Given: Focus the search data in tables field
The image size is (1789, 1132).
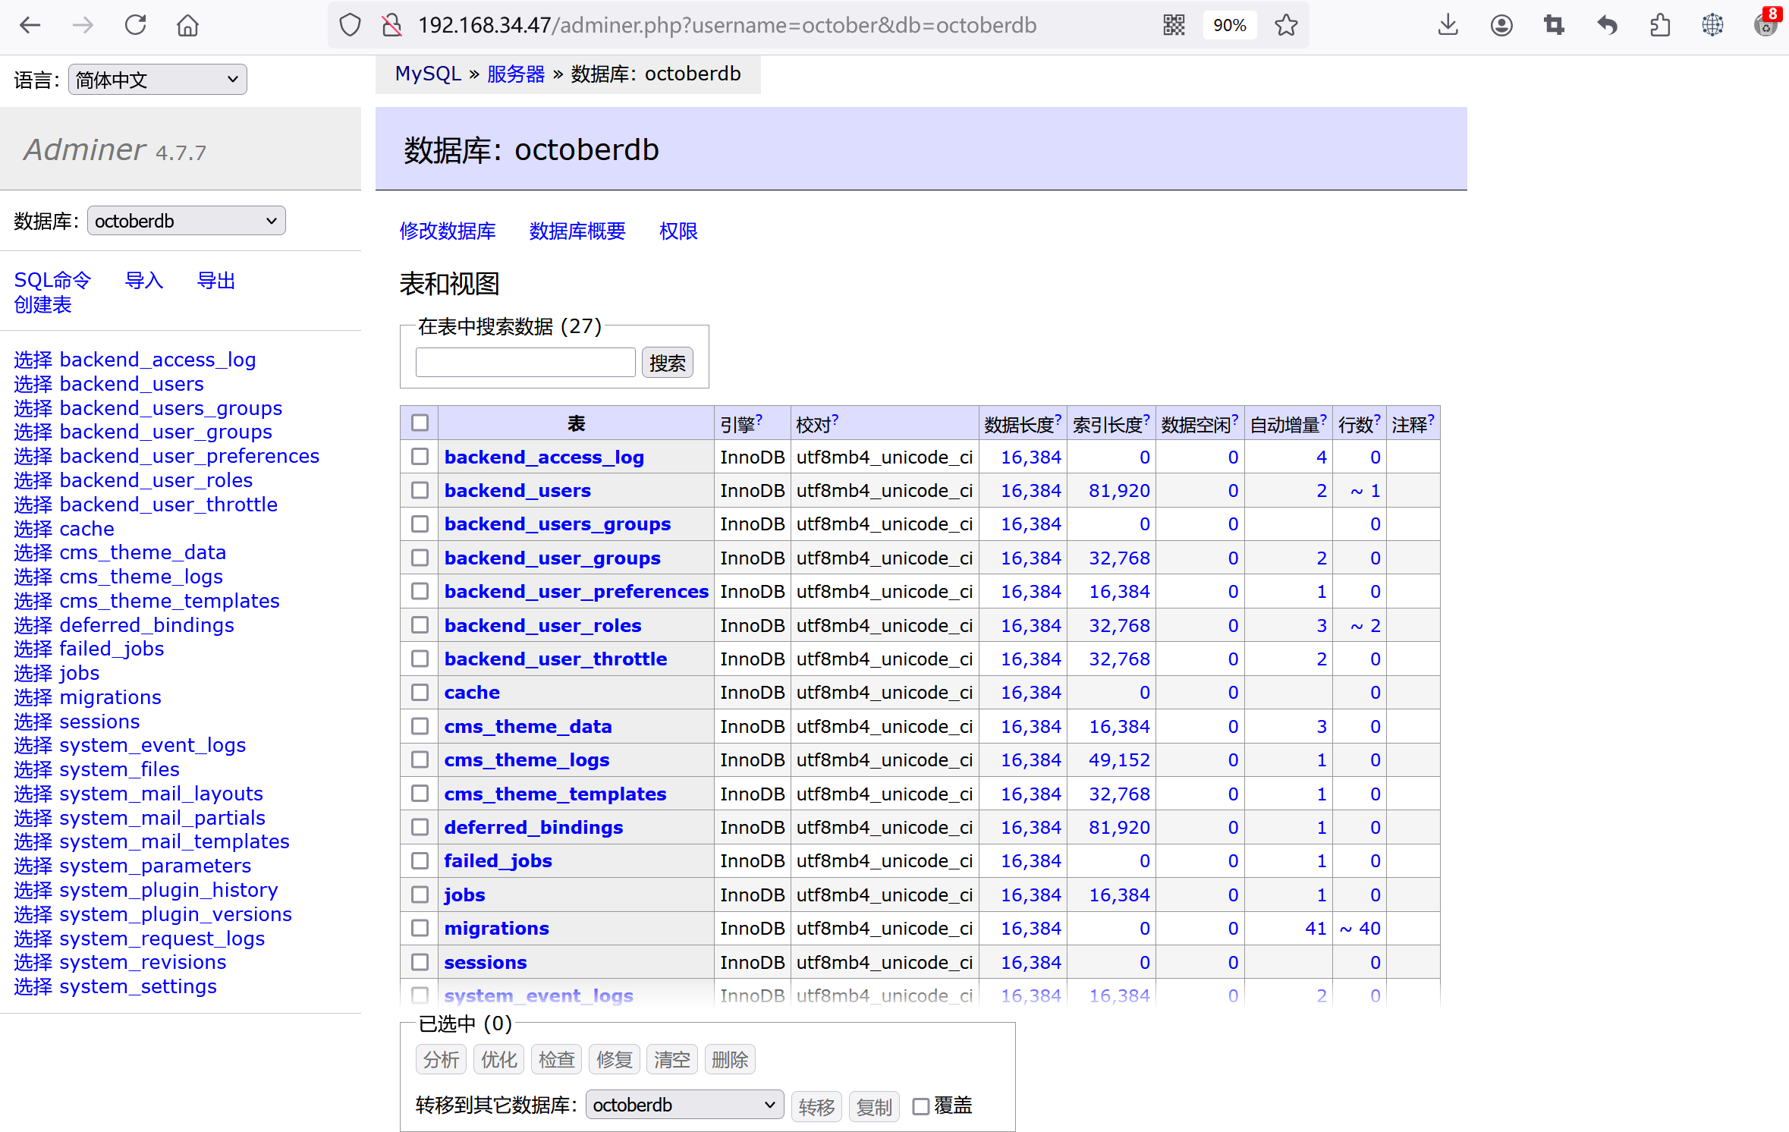Looking at the screenshot, I should point(526,363).
